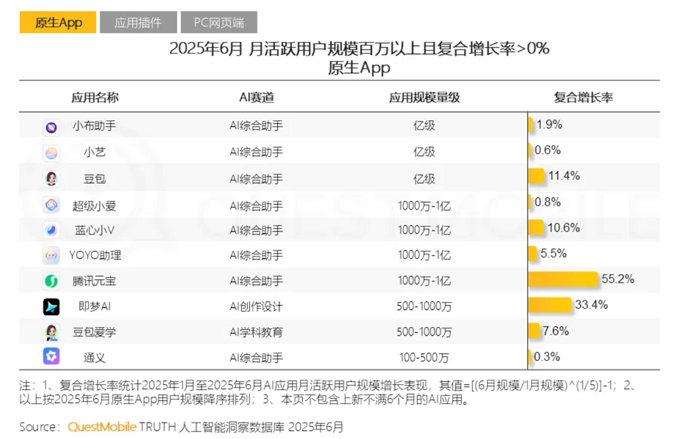Open the PC网页端 tab
The height and width of the screenshot is (439, 679).
pyautogui.click(x=219, y=22)
